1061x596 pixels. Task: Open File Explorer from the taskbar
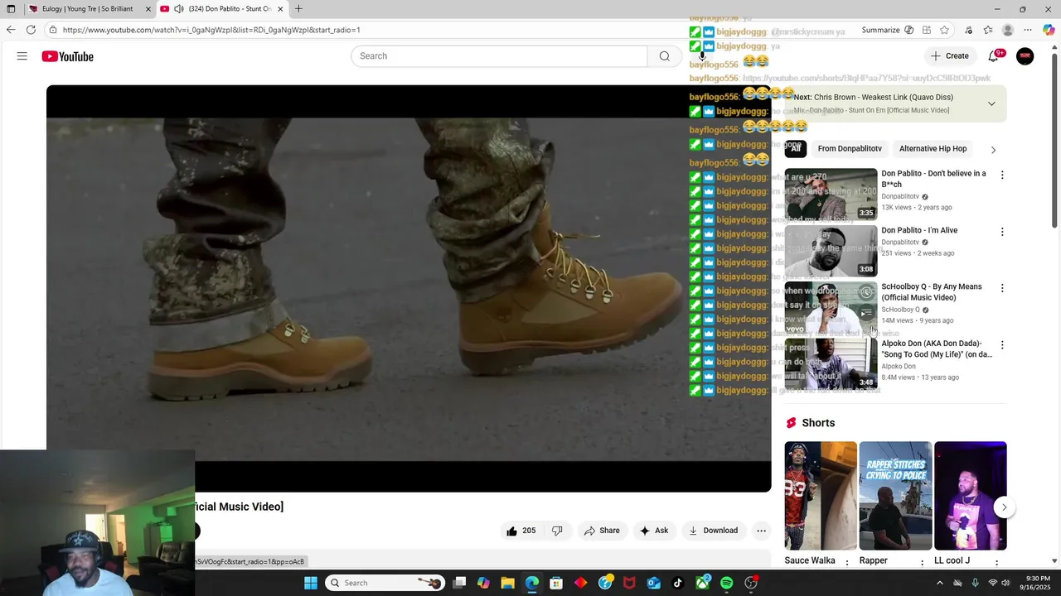click(x=507, y=583)
